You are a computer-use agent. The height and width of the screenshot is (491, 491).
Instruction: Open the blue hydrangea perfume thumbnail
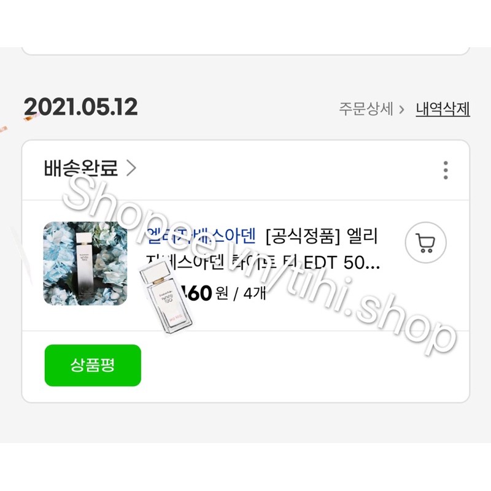click(x=85, y=263)
